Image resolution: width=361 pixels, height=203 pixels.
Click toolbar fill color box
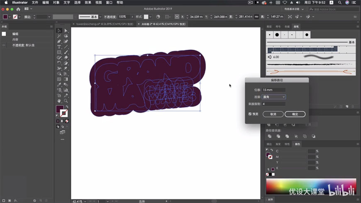60,109
